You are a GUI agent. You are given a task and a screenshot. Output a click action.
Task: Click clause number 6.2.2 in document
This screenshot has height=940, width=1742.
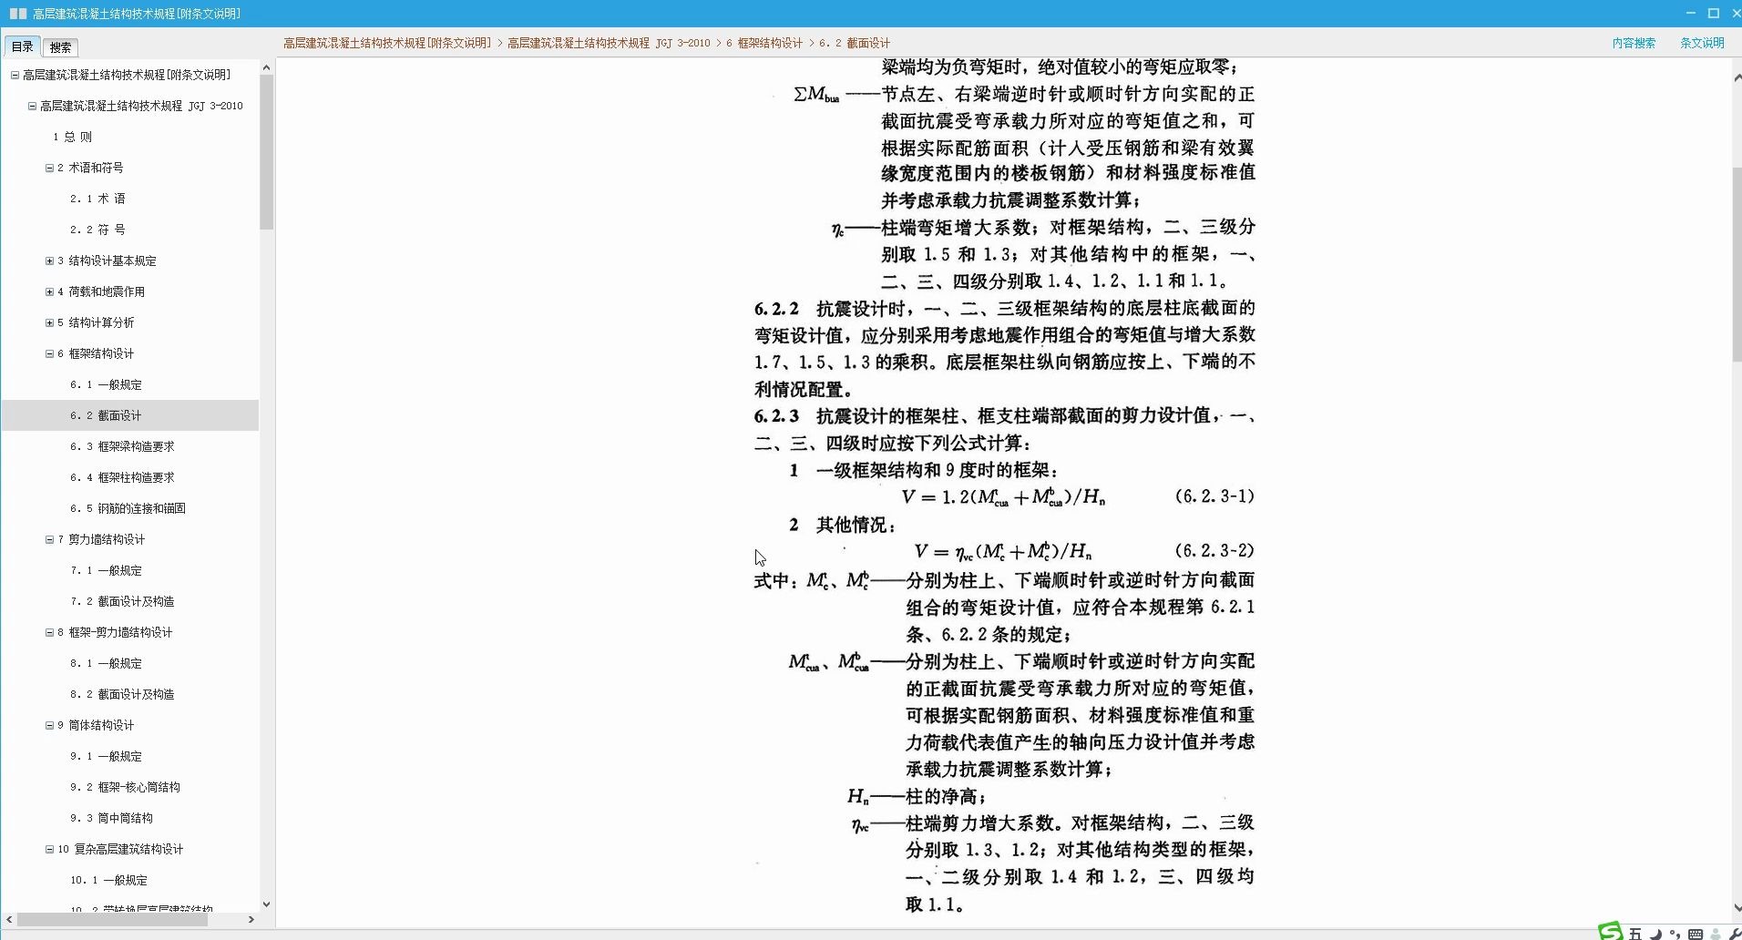[x=776, y=309]
